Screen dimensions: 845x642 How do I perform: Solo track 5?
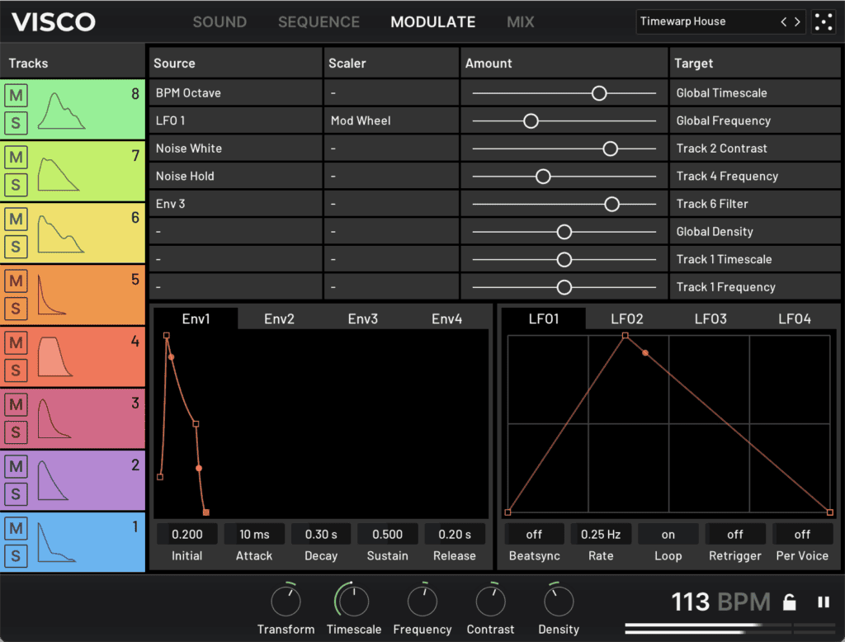(16, 309)
